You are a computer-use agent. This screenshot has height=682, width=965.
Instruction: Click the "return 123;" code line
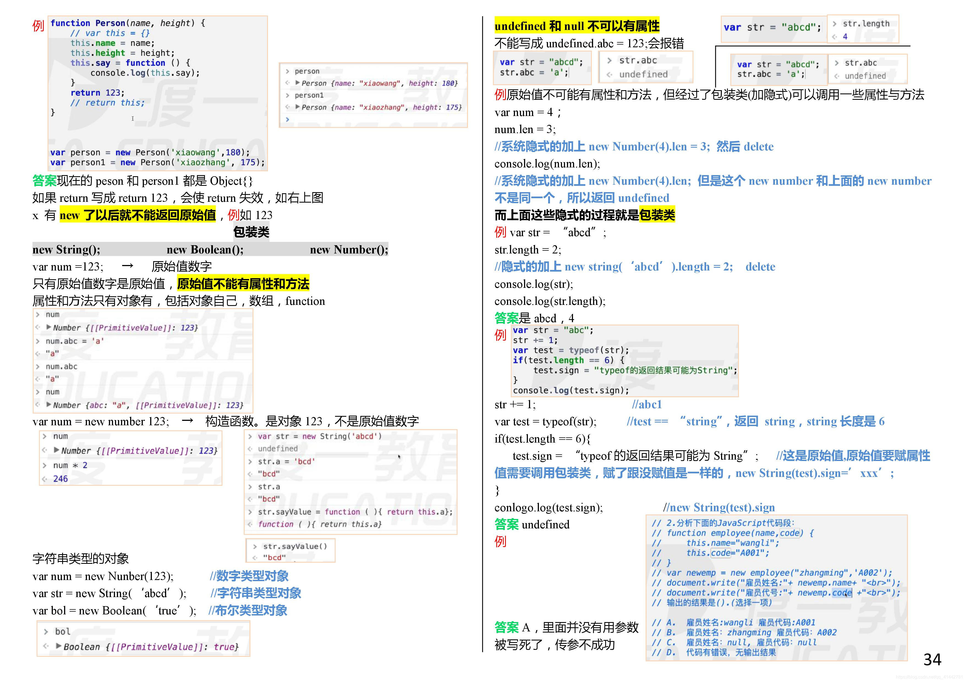(97, 93)
